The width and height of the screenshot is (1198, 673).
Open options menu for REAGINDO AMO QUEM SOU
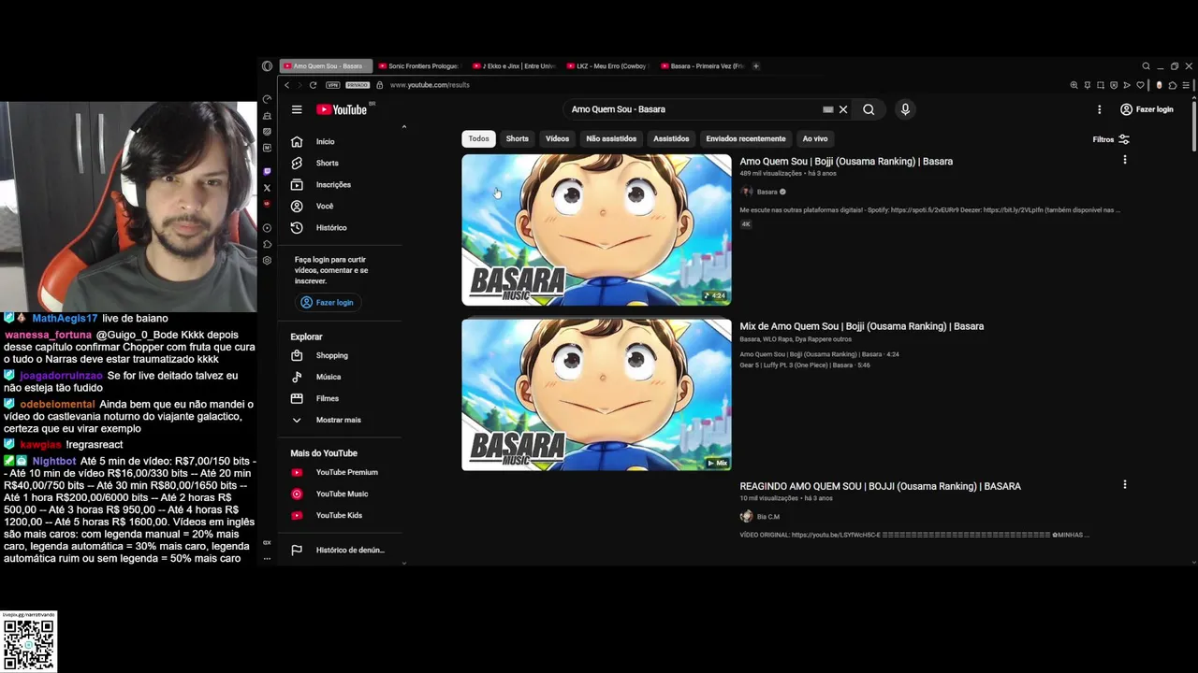tap(1124, 484)
